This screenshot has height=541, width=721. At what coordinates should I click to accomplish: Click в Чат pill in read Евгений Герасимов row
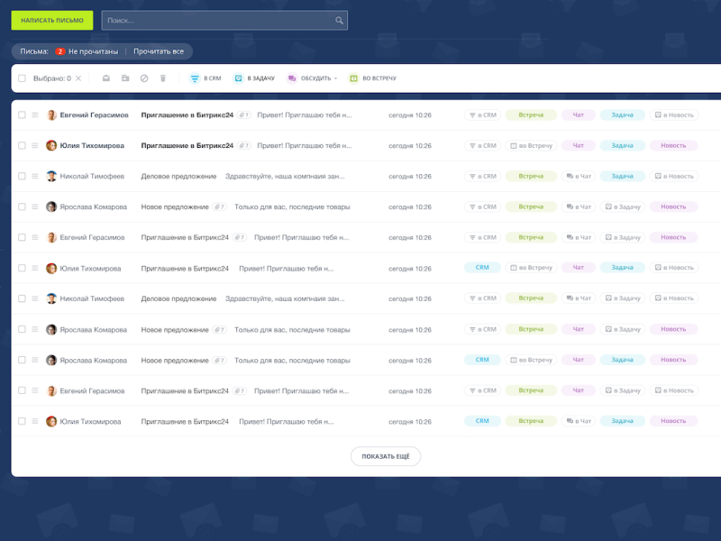(x=579, y=237)
